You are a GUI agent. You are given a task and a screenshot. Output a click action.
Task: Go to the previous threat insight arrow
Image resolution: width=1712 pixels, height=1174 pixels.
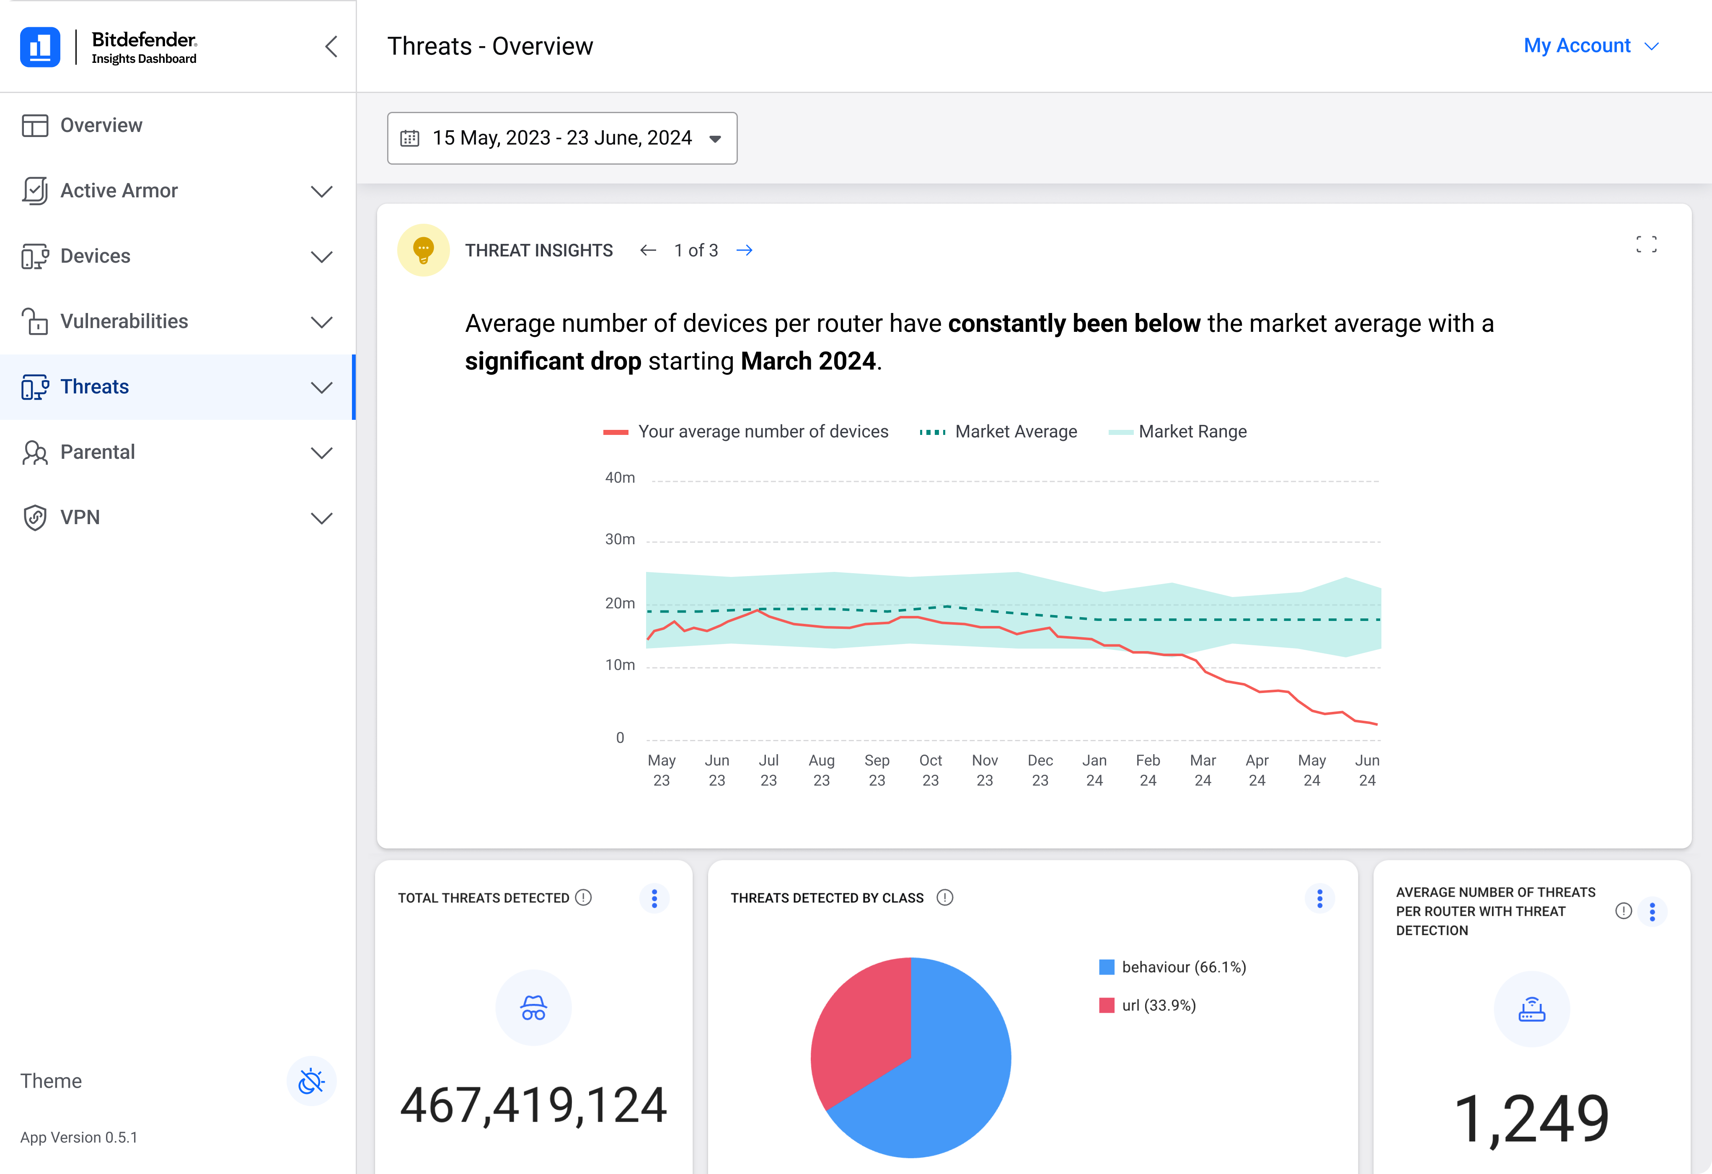coord(647,251)
